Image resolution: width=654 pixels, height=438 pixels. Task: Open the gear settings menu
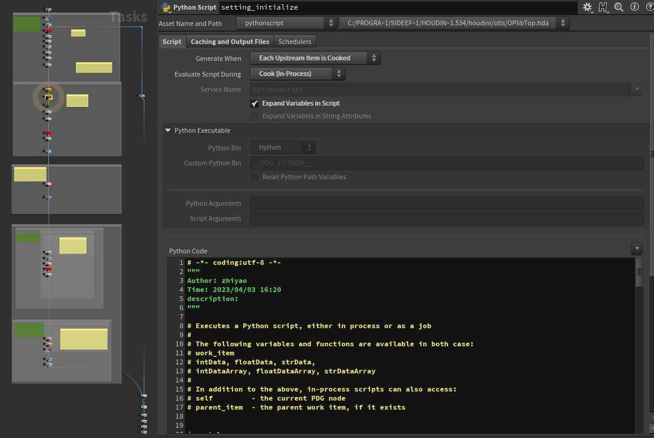pos(587,7)
